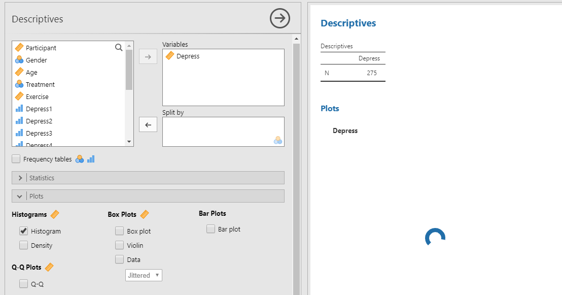Click the Depress column header in results table

[x=369, y=58]
